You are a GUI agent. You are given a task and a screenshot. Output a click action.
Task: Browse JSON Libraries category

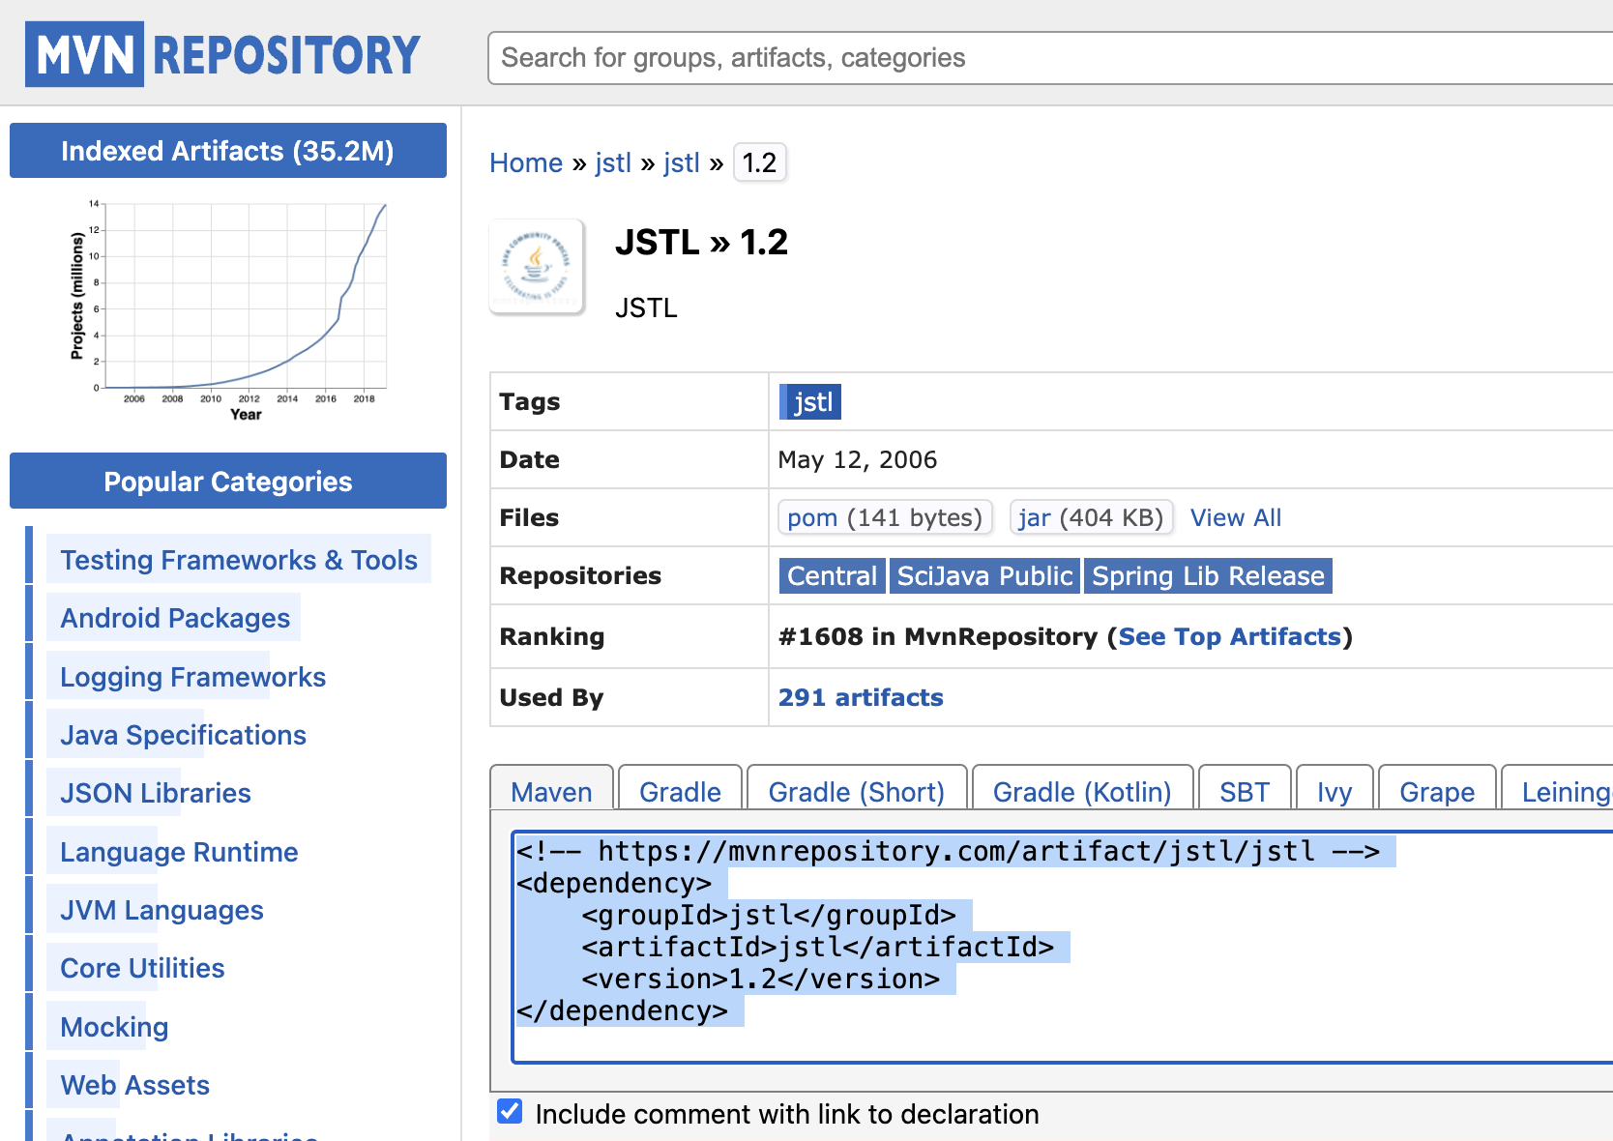click(x=156, y=793)
